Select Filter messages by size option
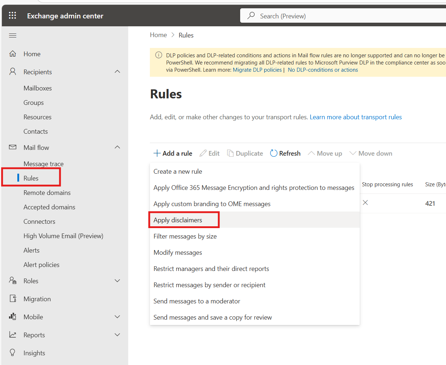Image resolution: width=446 pixels, height=365 pixels. (x=185, y=236)
